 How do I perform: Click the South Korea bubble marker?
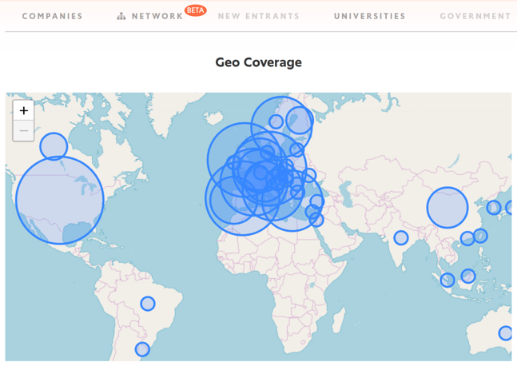494,208
